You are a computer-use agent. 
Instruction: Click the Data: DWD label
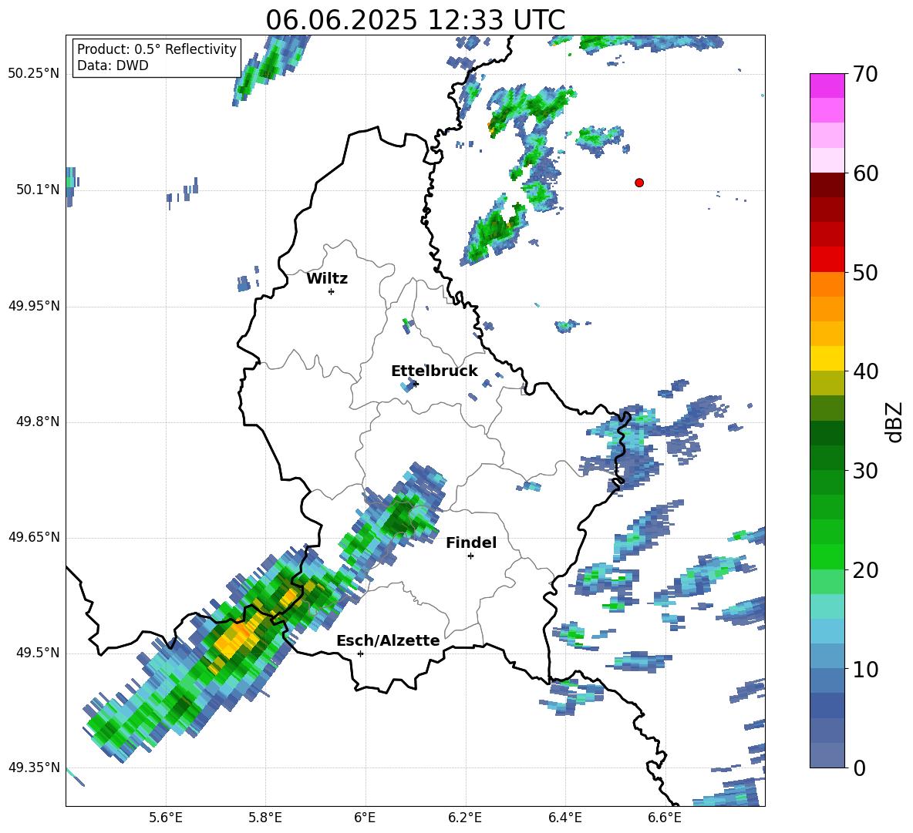pyautogui.click(x=113, y=65)
